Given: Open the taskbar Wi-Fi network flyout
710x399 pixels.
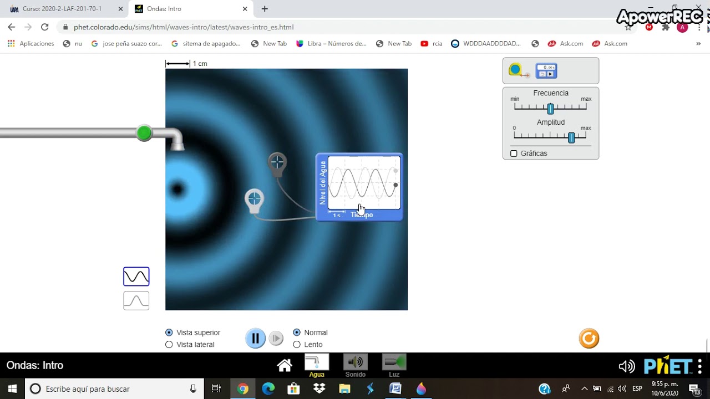Looking at the screenshot, I should 610,389.
